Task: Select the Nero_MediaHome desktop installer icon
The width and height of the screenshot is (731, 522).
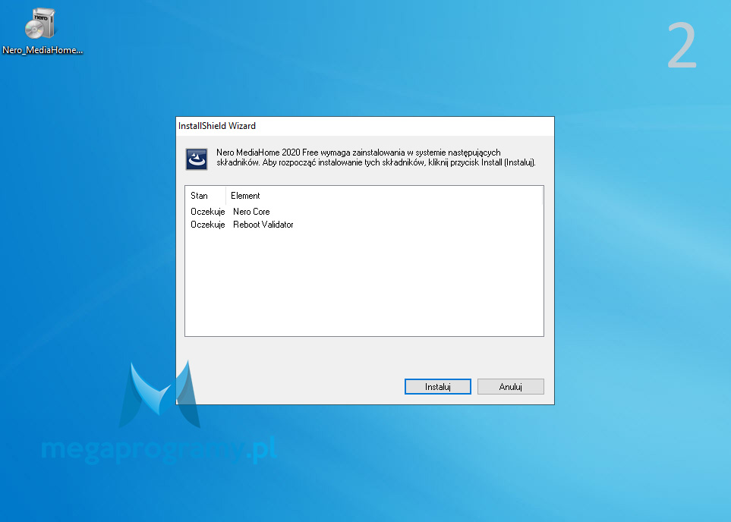Action: pyautogui.click(x=40, y=24)
